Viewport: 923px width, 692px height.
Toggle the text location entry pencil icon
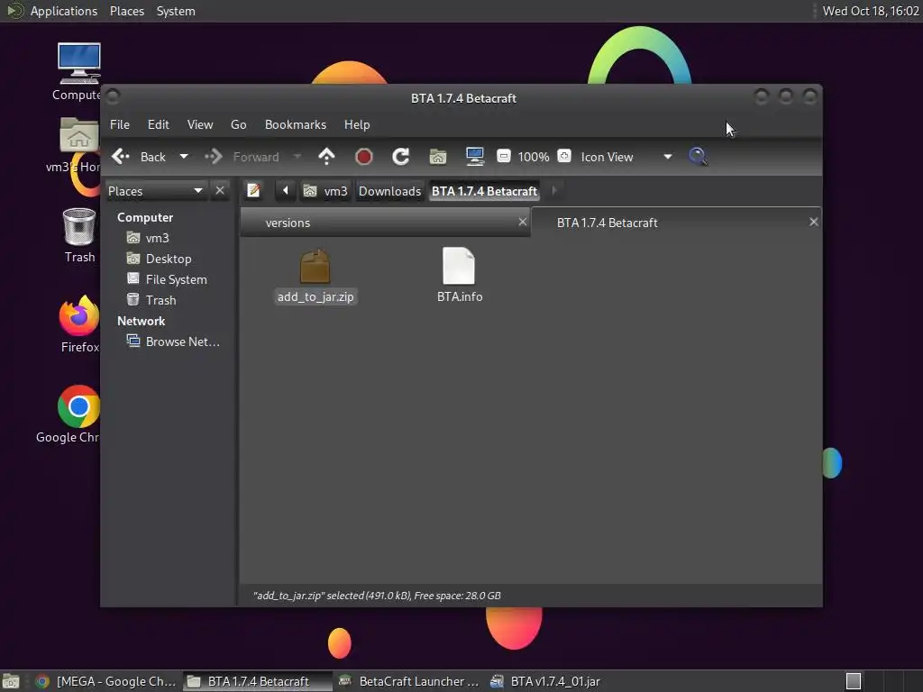pos(253,191)
